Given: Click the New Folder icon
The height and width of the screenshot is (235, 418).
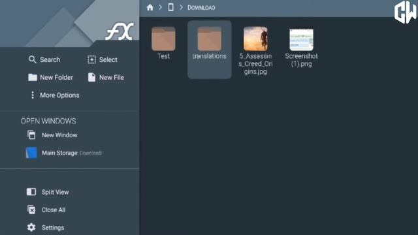Looking at the screenshot, I should pos(33,77).
